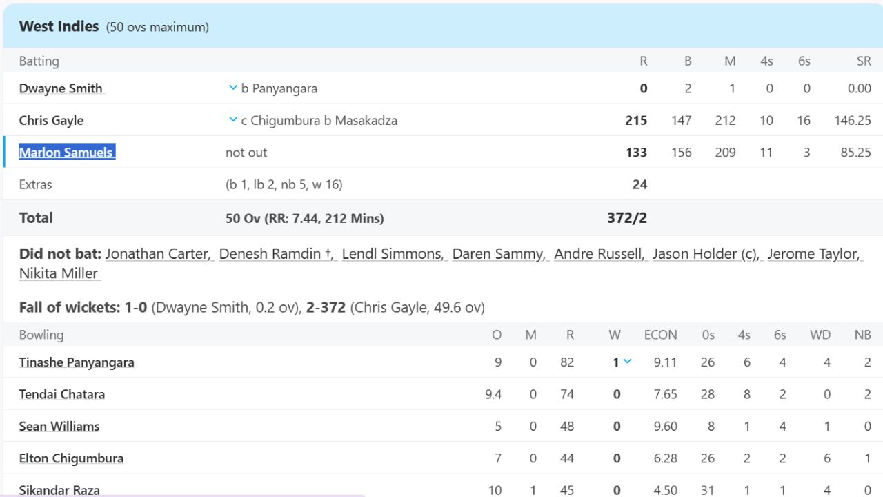Expand Chris Gayle's dismissal details chevron

pos(232,119)
